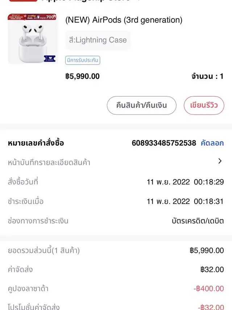Select the order number 608933485752538

164,143
